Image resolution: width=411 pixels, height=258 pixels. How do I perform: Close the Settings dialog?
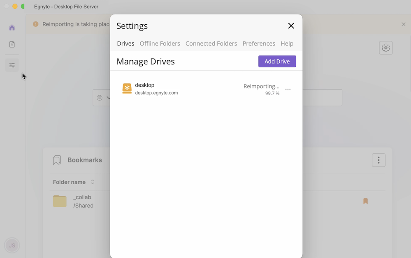click(x=291, y=26)
